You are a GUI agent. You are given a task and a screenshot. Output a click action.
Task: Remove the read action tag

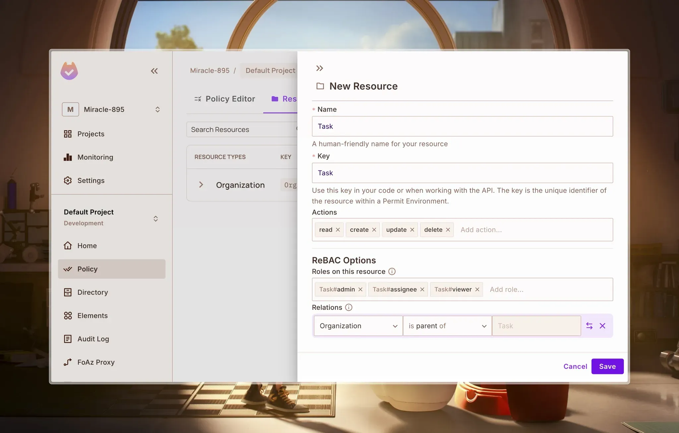click(x=338, y=230)
